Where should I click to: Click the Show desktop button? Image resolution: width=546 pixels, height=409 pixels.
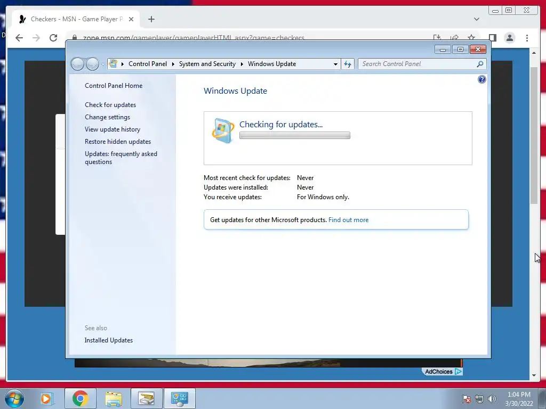[x=542, y=398]
